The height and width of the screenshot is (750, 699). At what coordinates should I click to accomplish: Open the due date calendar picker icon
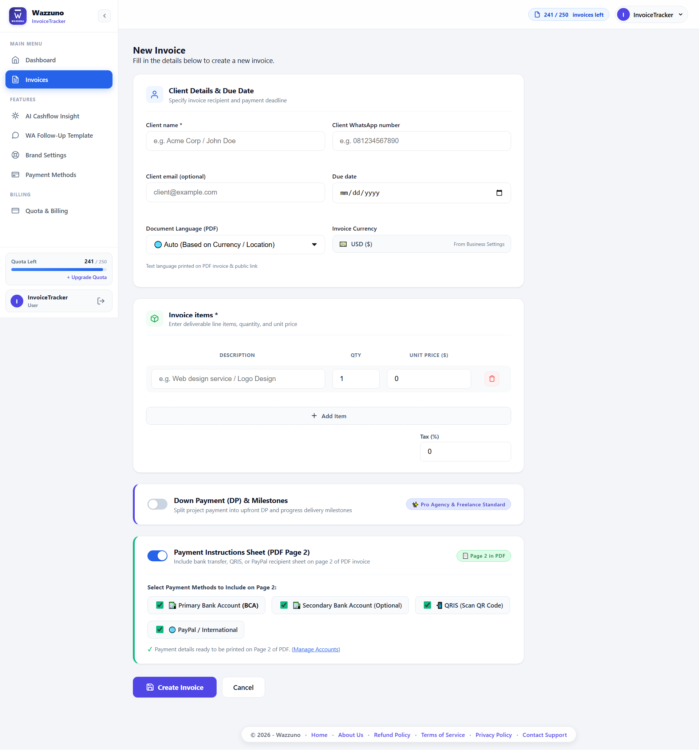click(x=499, y=193)
